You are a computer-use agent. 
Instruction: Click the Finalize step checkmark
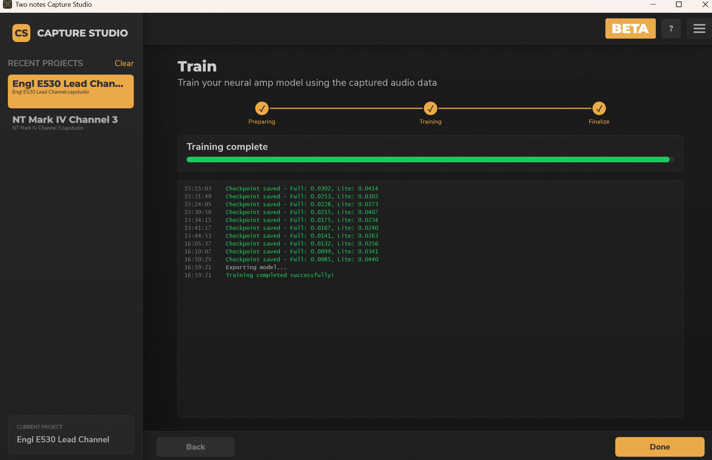599,108
